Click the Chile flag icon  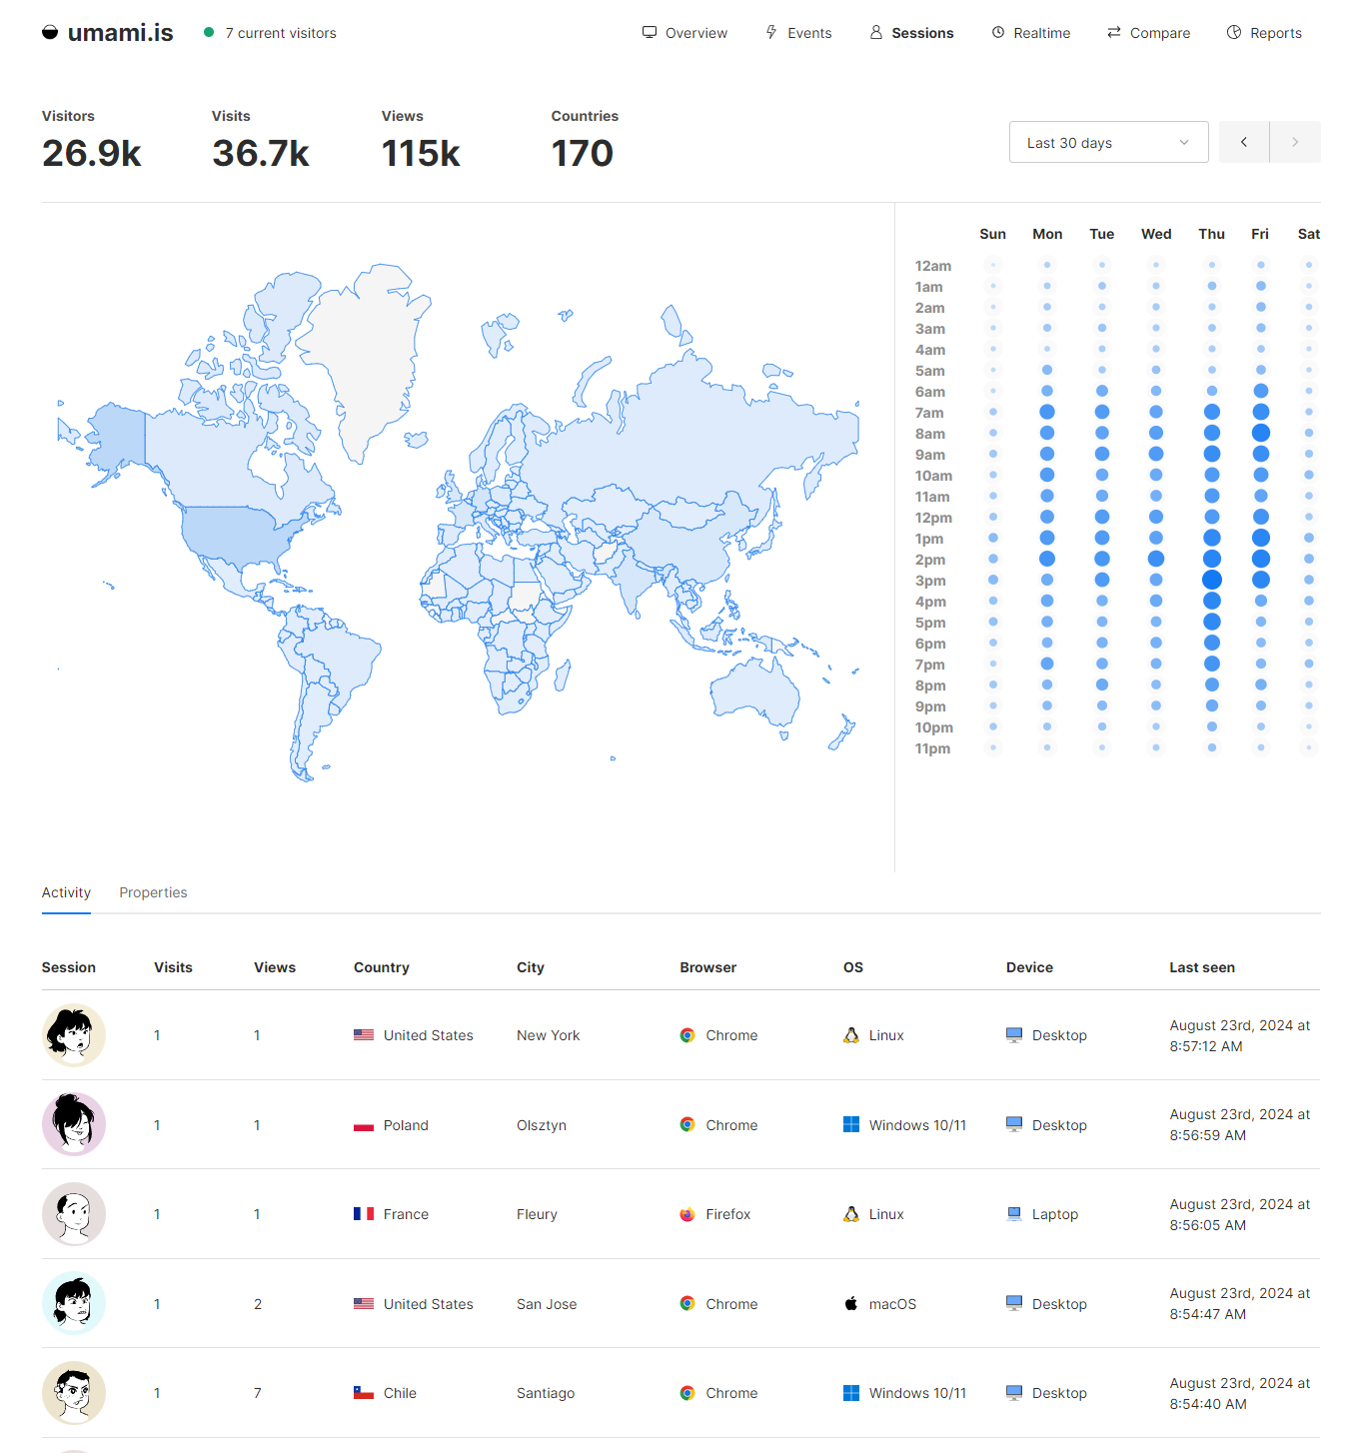(364, 1393)
